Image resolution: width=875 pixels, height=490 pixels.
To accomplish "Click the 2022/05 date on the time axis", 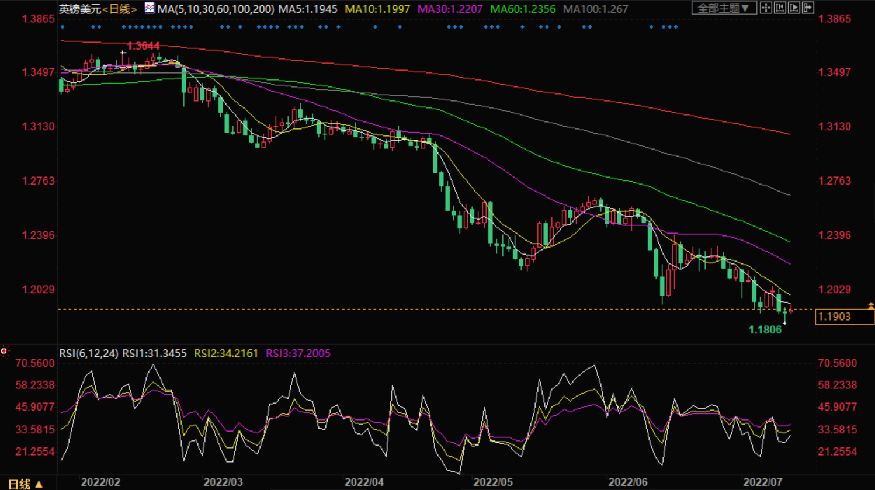I will [492, 482].
